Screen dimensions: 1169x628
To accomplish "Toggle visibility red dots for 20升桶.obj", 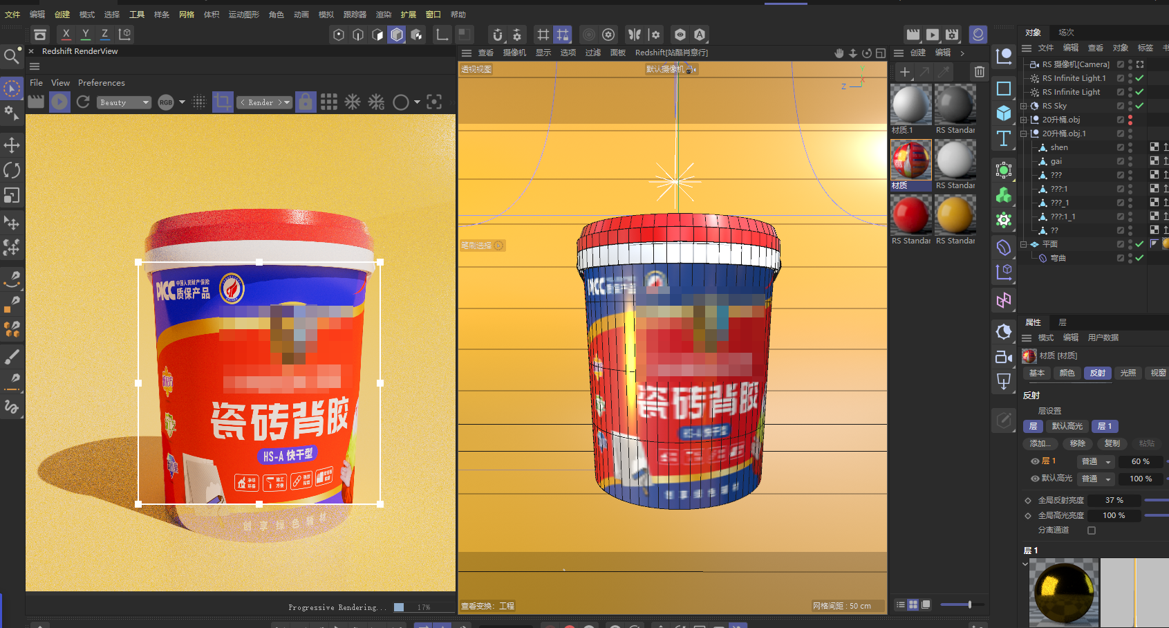I will 1130,120.
